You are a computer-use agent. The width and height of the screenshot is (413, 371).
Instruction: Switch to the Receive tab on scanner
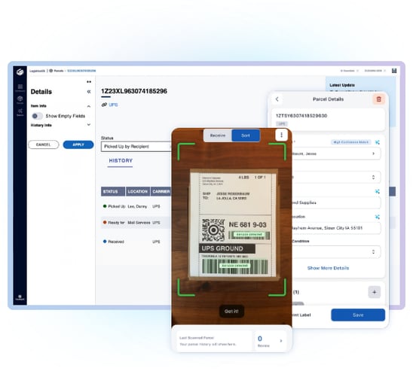click(218, 135)
